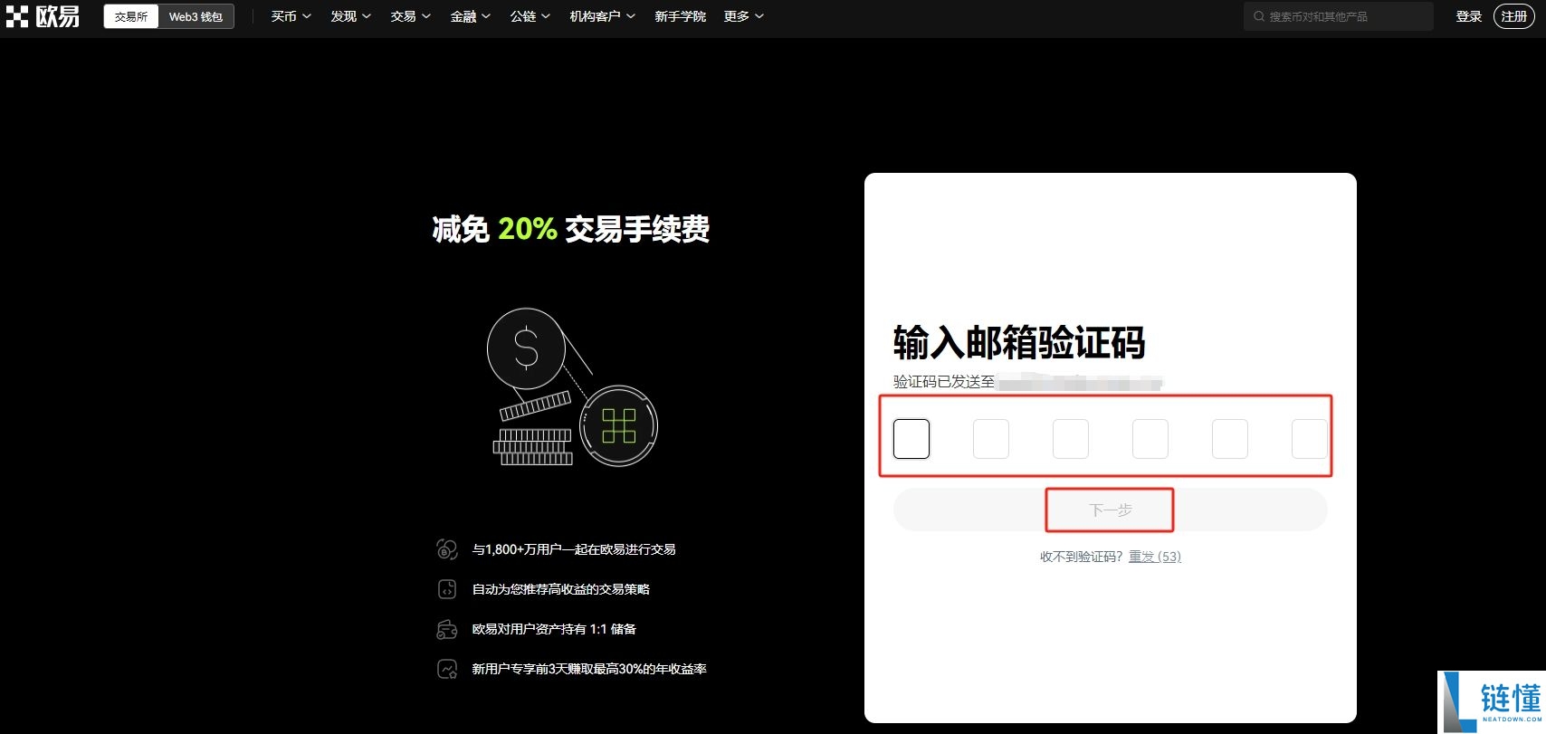Click the 收不到验证码? text
This screenshot has width=1546, height=734.
(x=1082, y=557)
